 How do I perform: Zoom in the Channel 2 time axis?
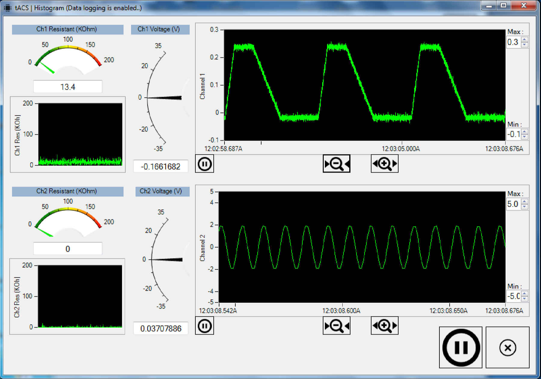pos(384,326)
